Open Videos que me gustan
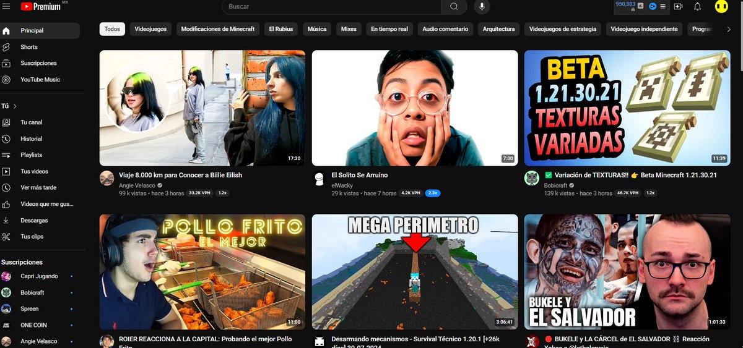This screenshot has width=743, height=348. pyautogui.click(x=40, y=204)
